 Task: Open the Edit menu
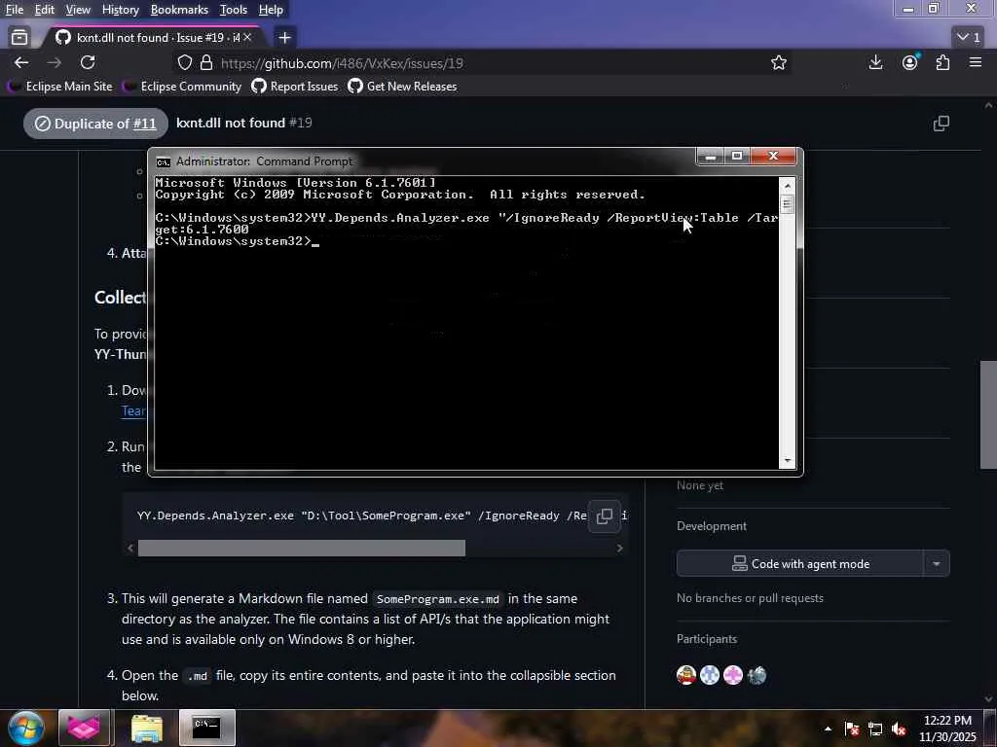click(x=44, y=10)
